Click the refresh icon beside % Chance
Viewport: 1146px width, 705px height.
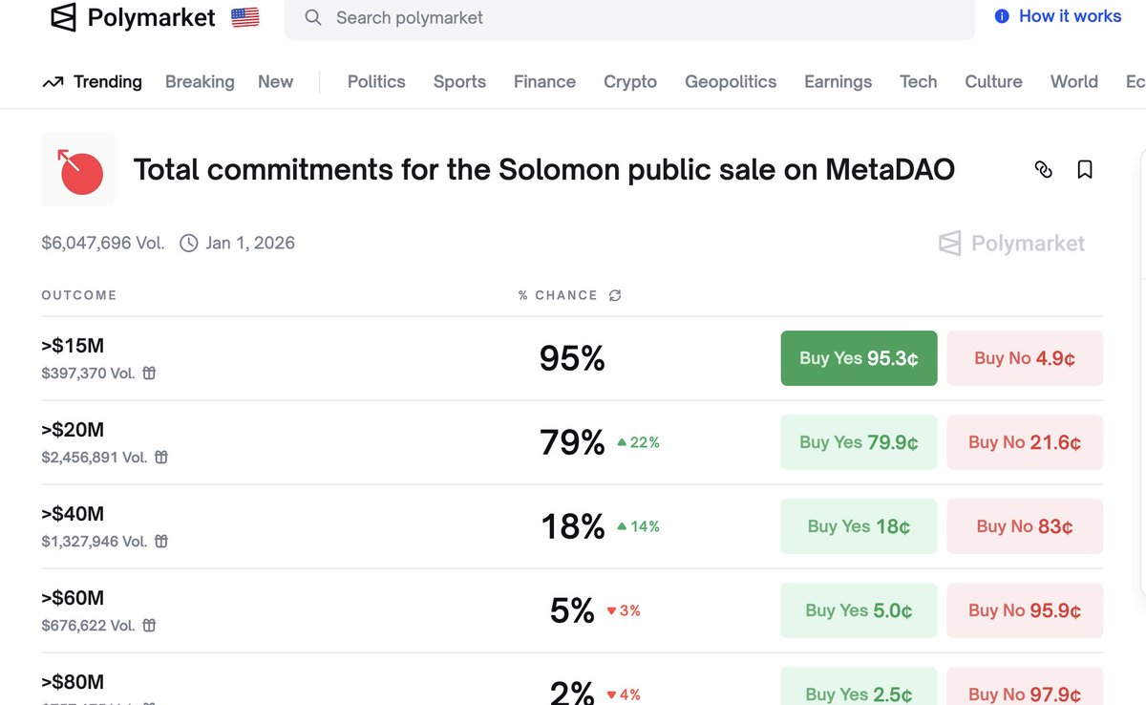615,295
